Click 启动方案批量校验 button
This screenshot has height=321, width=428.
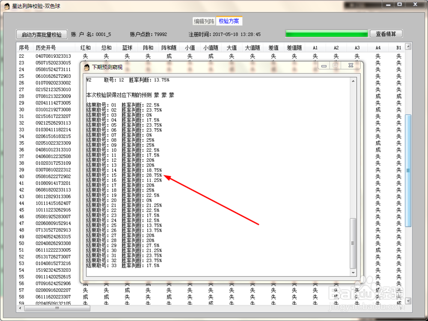coord(42,35)
